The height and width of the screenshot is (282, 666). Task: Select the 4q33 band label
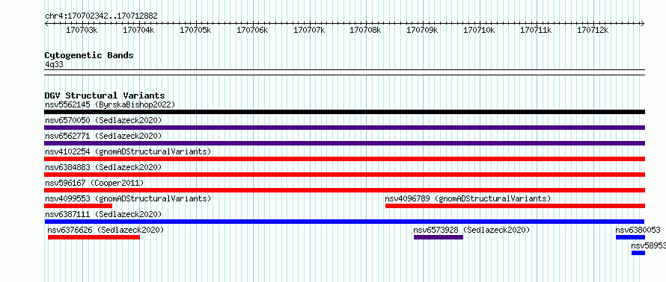coord(54,64)
